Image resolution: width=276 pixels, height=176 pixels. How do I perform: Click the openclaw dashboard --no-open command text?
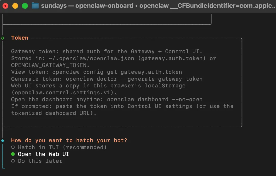[x=155, y=99]
